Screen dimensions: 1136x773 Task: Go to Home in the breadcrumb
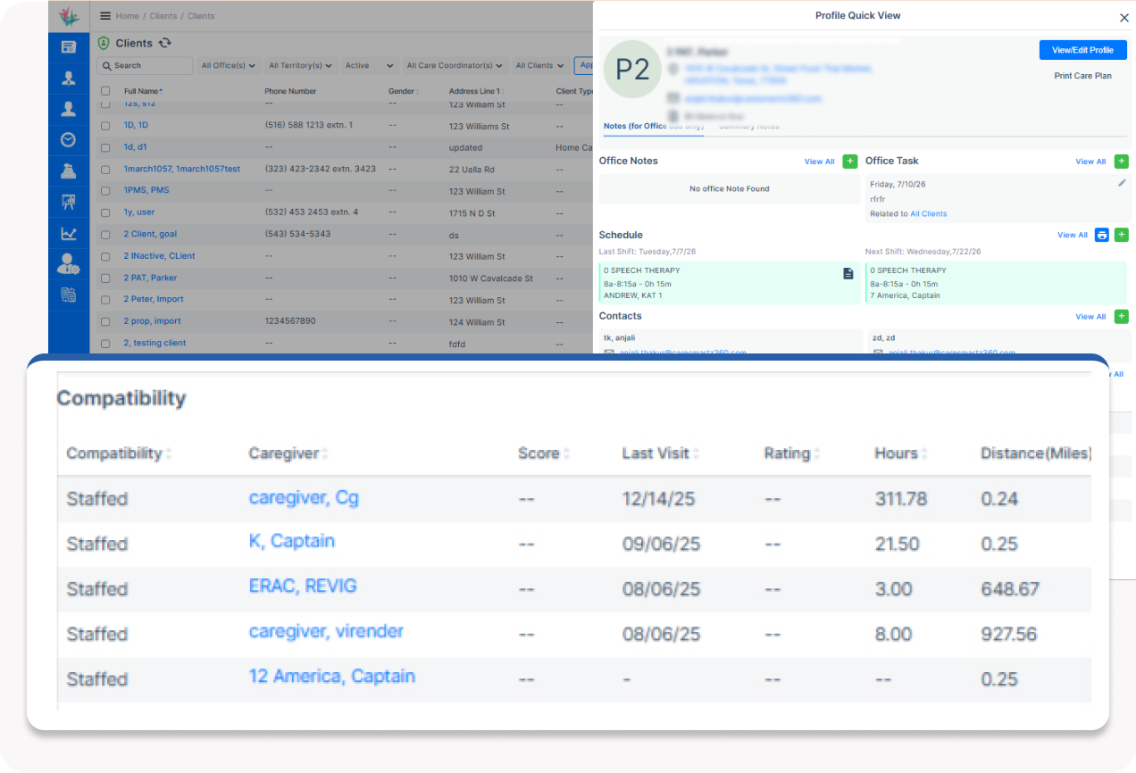(127, 16)
